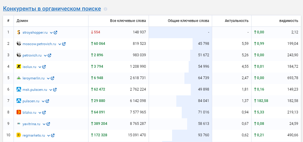Expand the dropdown chevron next to msk.pulscen.ru
The height and width of the screenshot is (142, 303).
click(x=51, y=90)
